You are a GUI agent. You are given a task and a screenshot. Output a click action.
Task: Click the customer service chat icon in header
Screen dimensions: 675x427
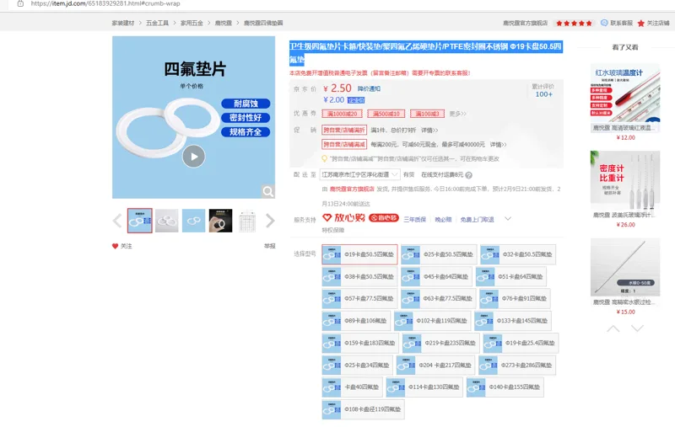coord(604,23)
